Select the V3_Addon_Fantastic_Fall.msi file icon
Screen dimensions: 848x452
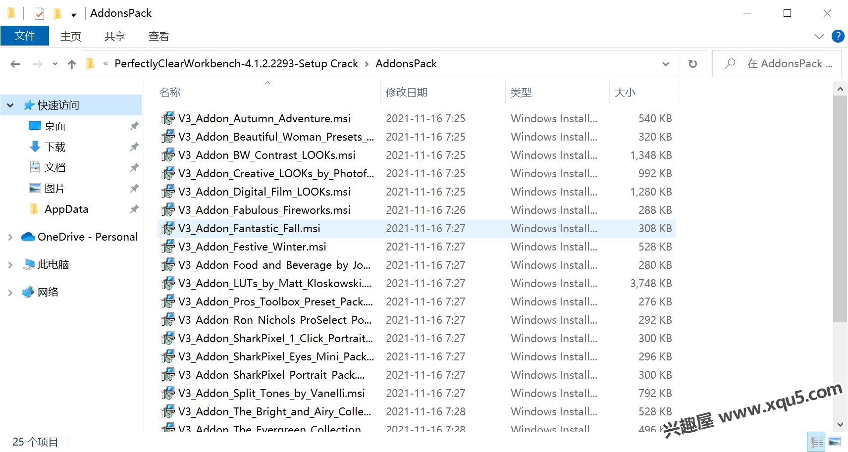coord(168,228)
